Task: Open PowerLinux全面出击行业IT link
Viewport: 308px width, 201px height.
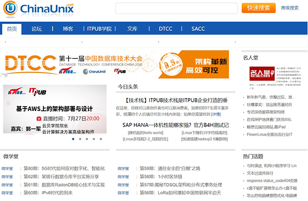Action: point(269,135)
